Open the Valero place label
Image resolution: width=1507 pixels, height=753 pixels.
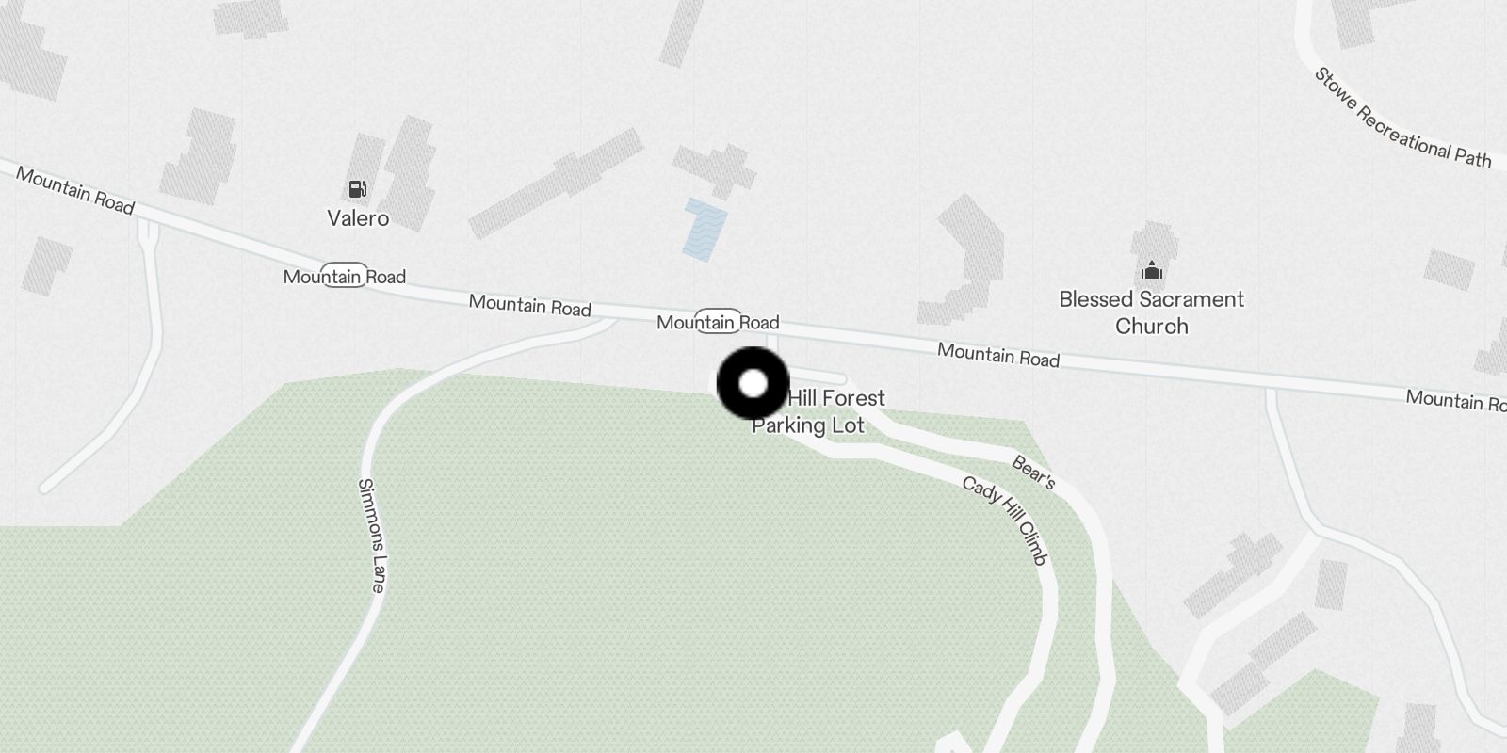click(358, 218)
